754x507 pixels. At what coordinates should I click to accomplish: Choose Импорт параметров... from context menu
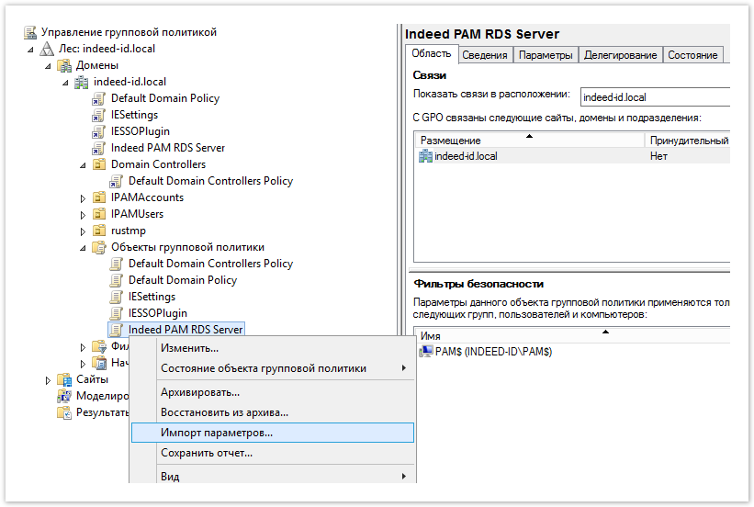pyautogui.click(x=217, y=433)
